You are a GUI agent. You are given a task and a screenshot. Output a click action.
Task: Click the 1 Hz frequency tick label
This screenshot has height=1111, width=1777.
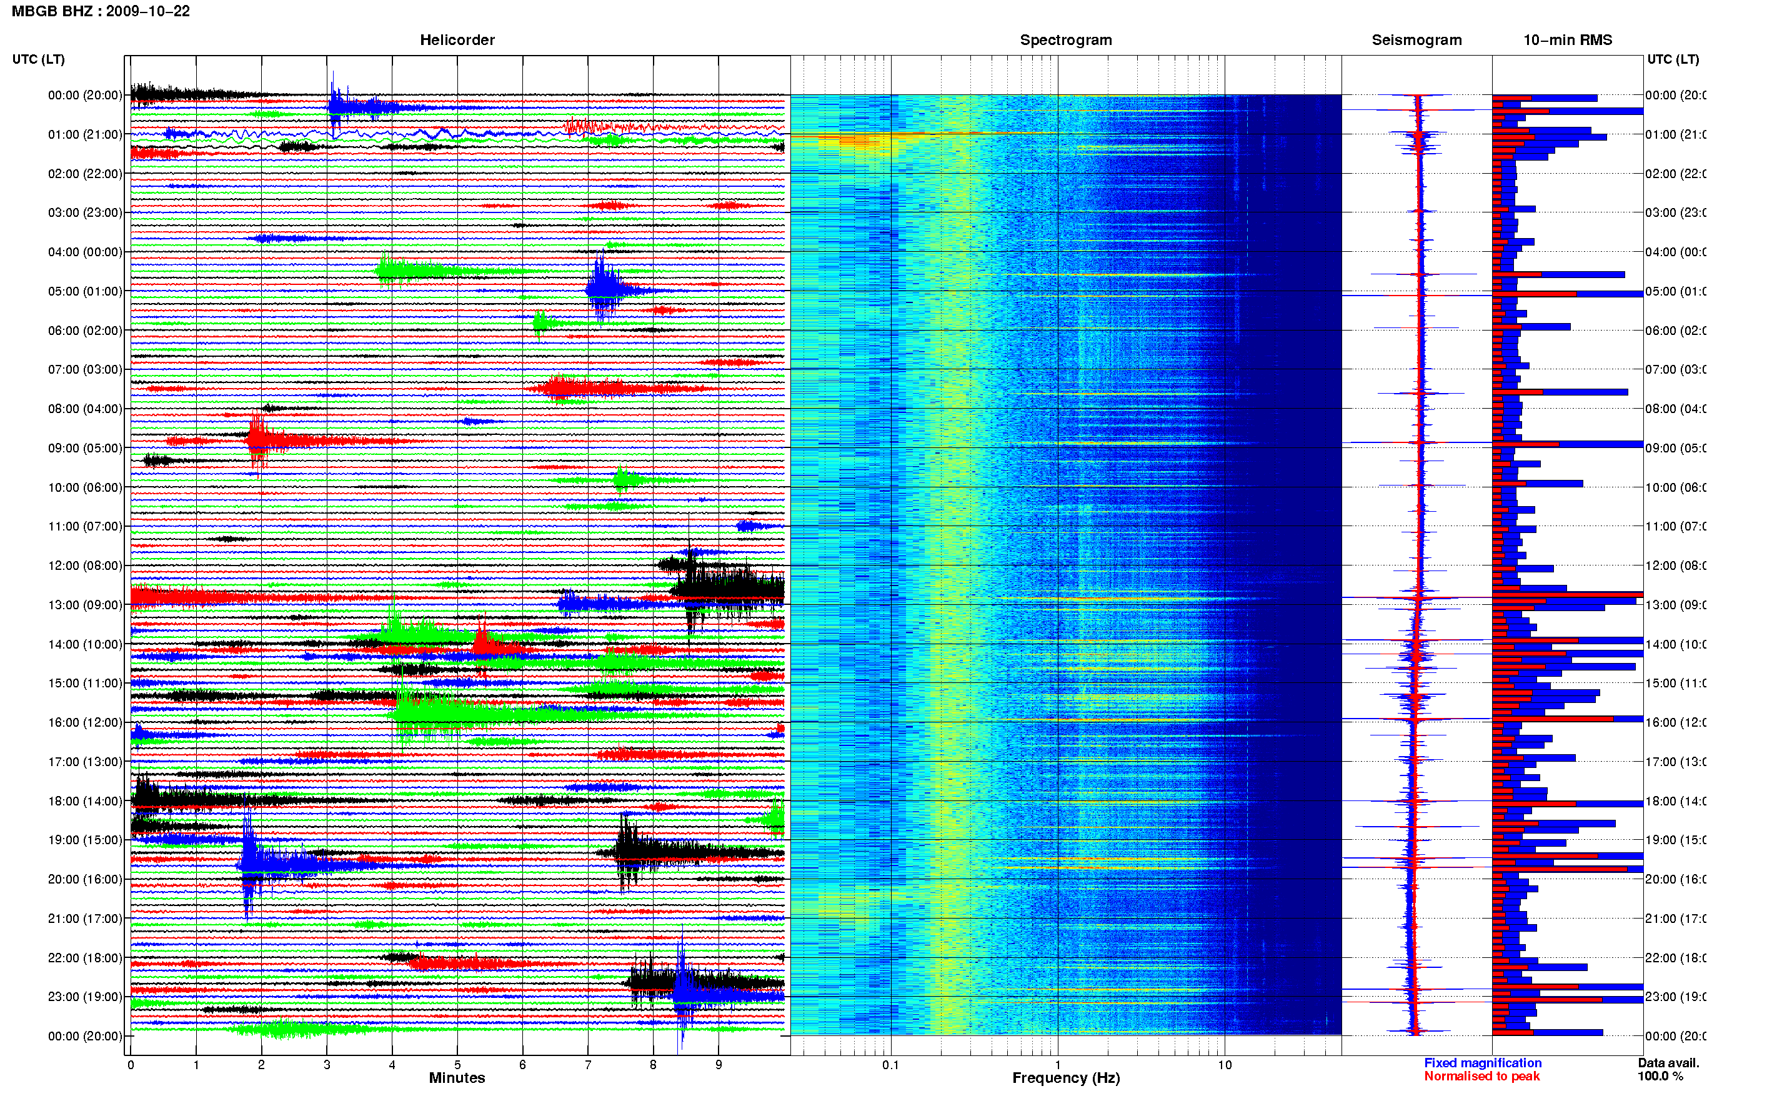[x=1058, y=1064]
